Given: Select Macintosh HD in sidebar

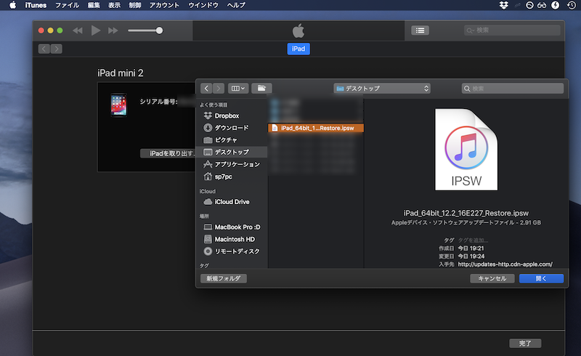Looking at the screenshot, I should (234, 239).
